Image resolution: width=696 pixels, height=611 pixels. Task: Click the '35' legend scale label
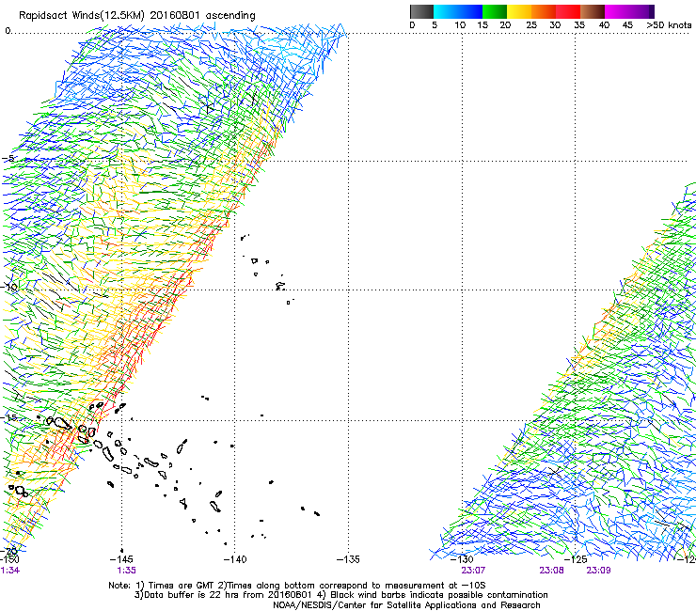point(579,25)
